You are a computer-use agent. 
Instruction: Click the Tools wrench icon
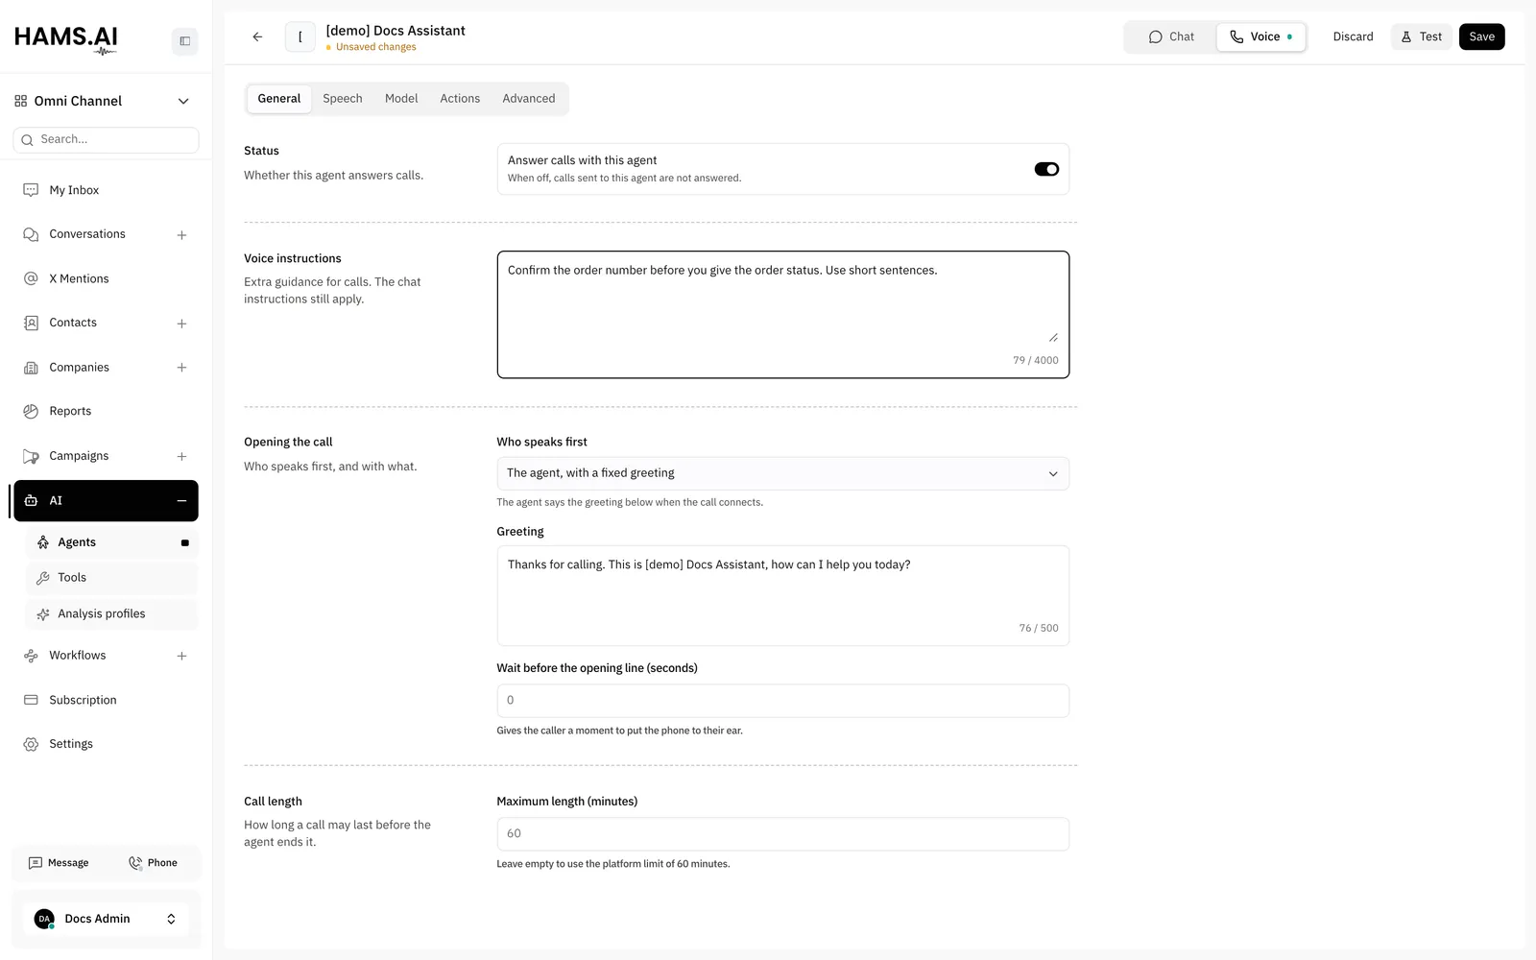click(43, 578)
